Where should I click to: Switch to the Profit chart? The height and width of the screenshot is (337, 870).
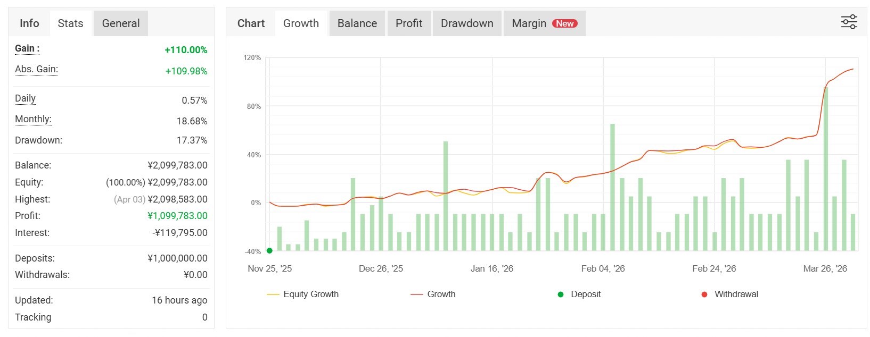[408, 23]
